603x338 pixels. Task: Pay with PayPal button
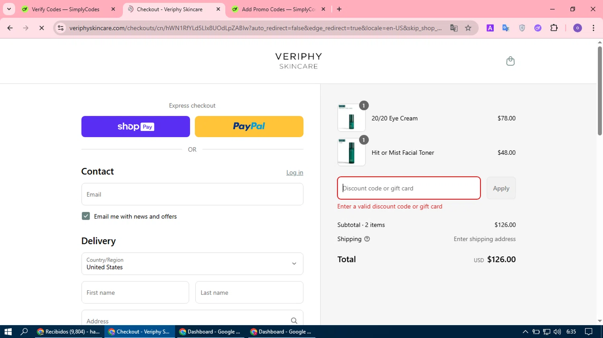tap(249, 127)
